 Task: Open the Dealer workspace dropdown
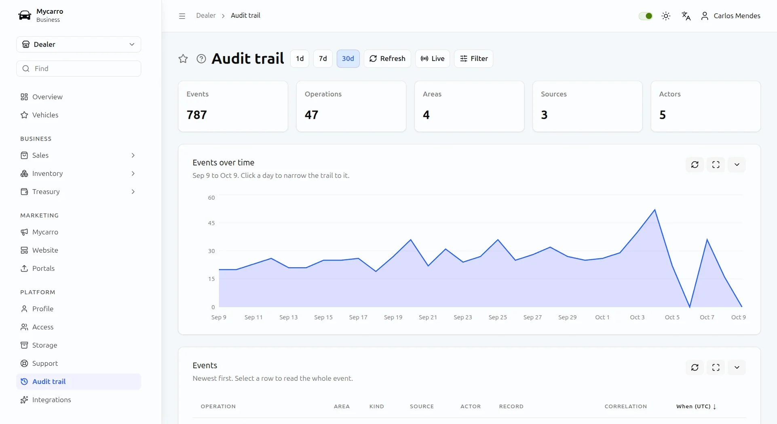click(79, 44)
